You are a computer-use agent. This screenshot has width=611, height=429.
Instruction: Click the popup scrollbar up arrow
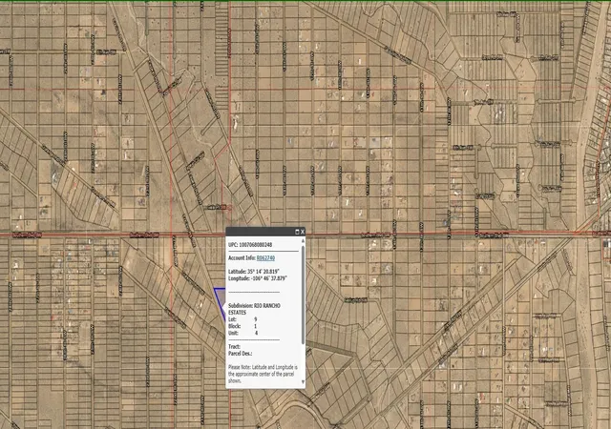tap(304, 242)
